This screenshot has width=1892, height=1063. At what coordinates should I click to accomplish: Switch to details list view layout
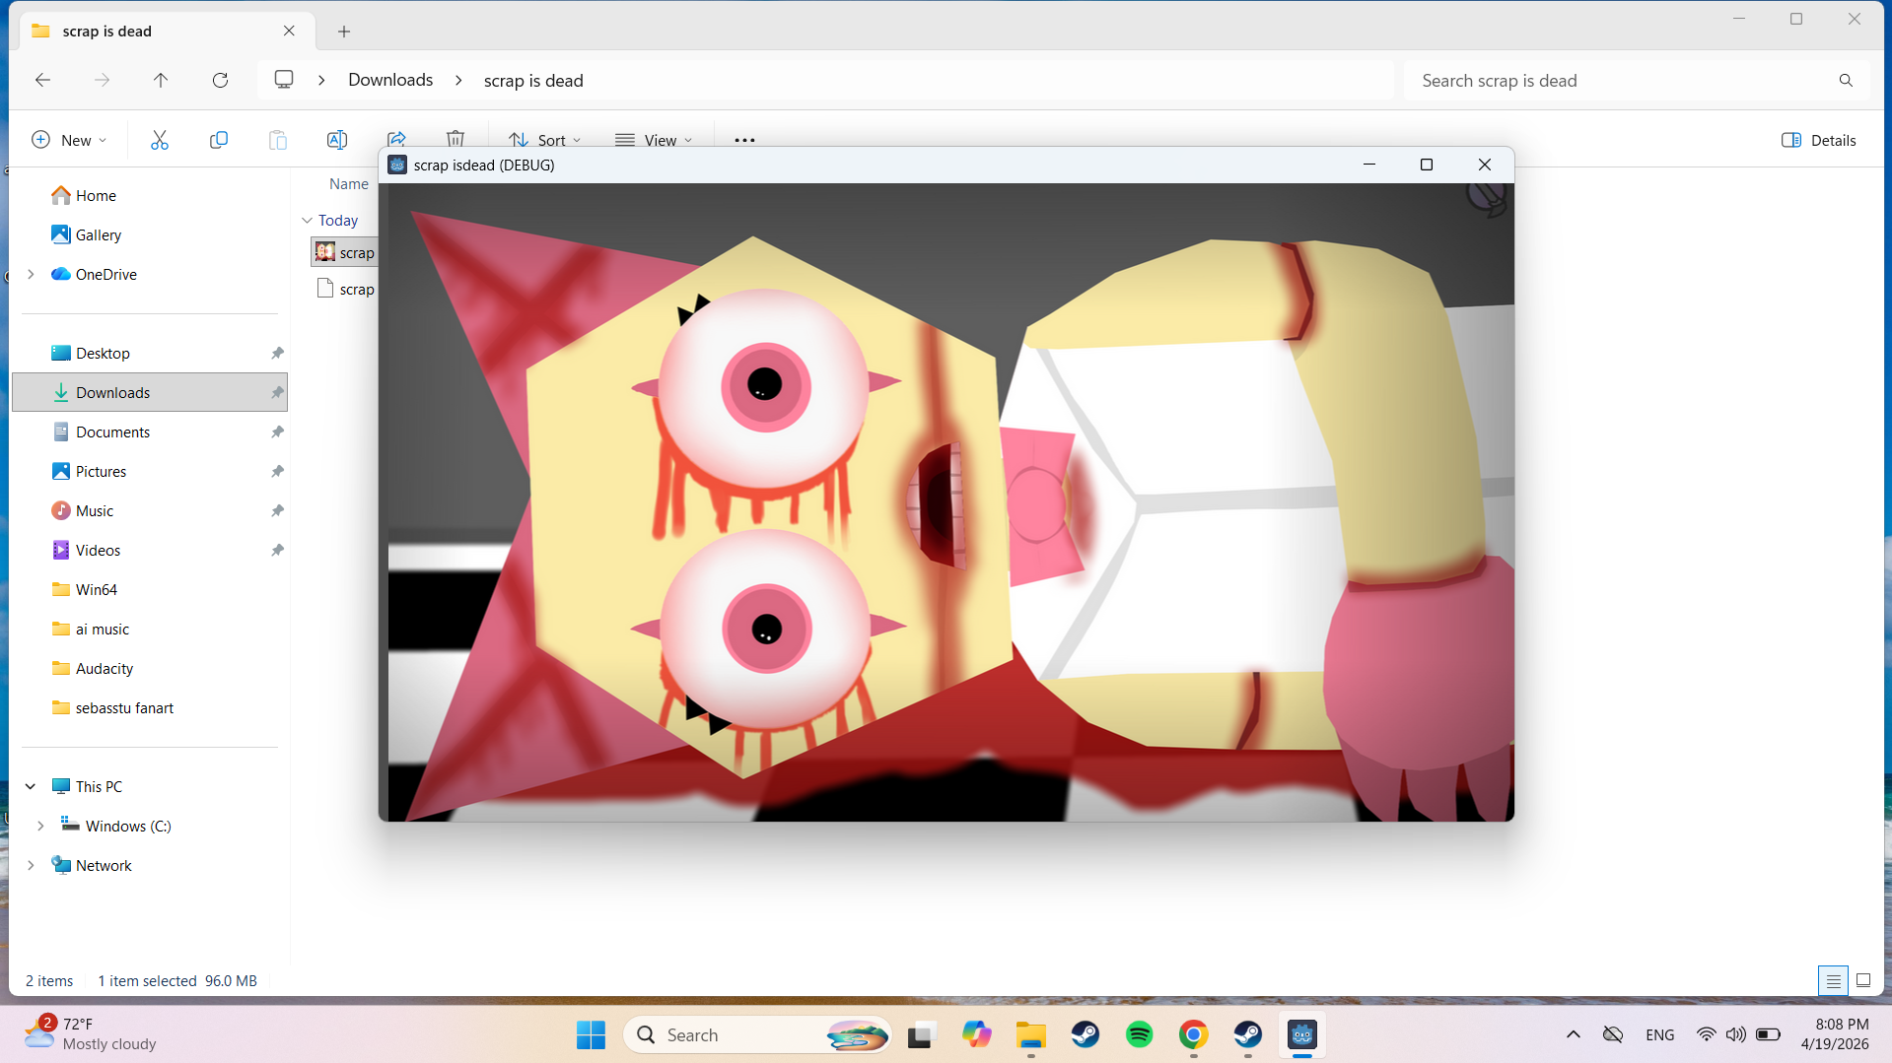[1833, 980]
